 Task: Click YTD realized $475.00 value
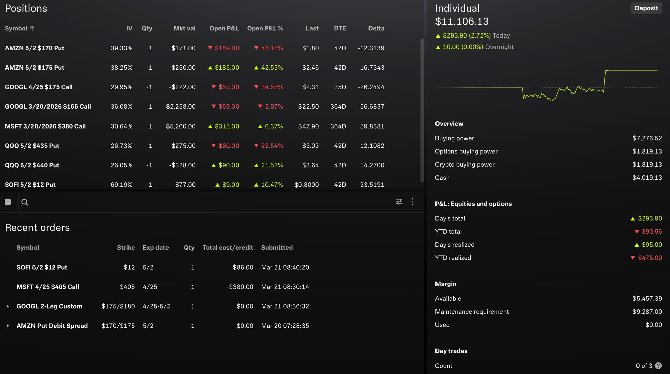tap(647, 258)
